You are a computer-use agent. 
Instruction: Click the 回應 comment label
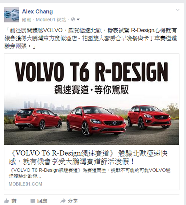pyautogui.click(x=42, y=201)
